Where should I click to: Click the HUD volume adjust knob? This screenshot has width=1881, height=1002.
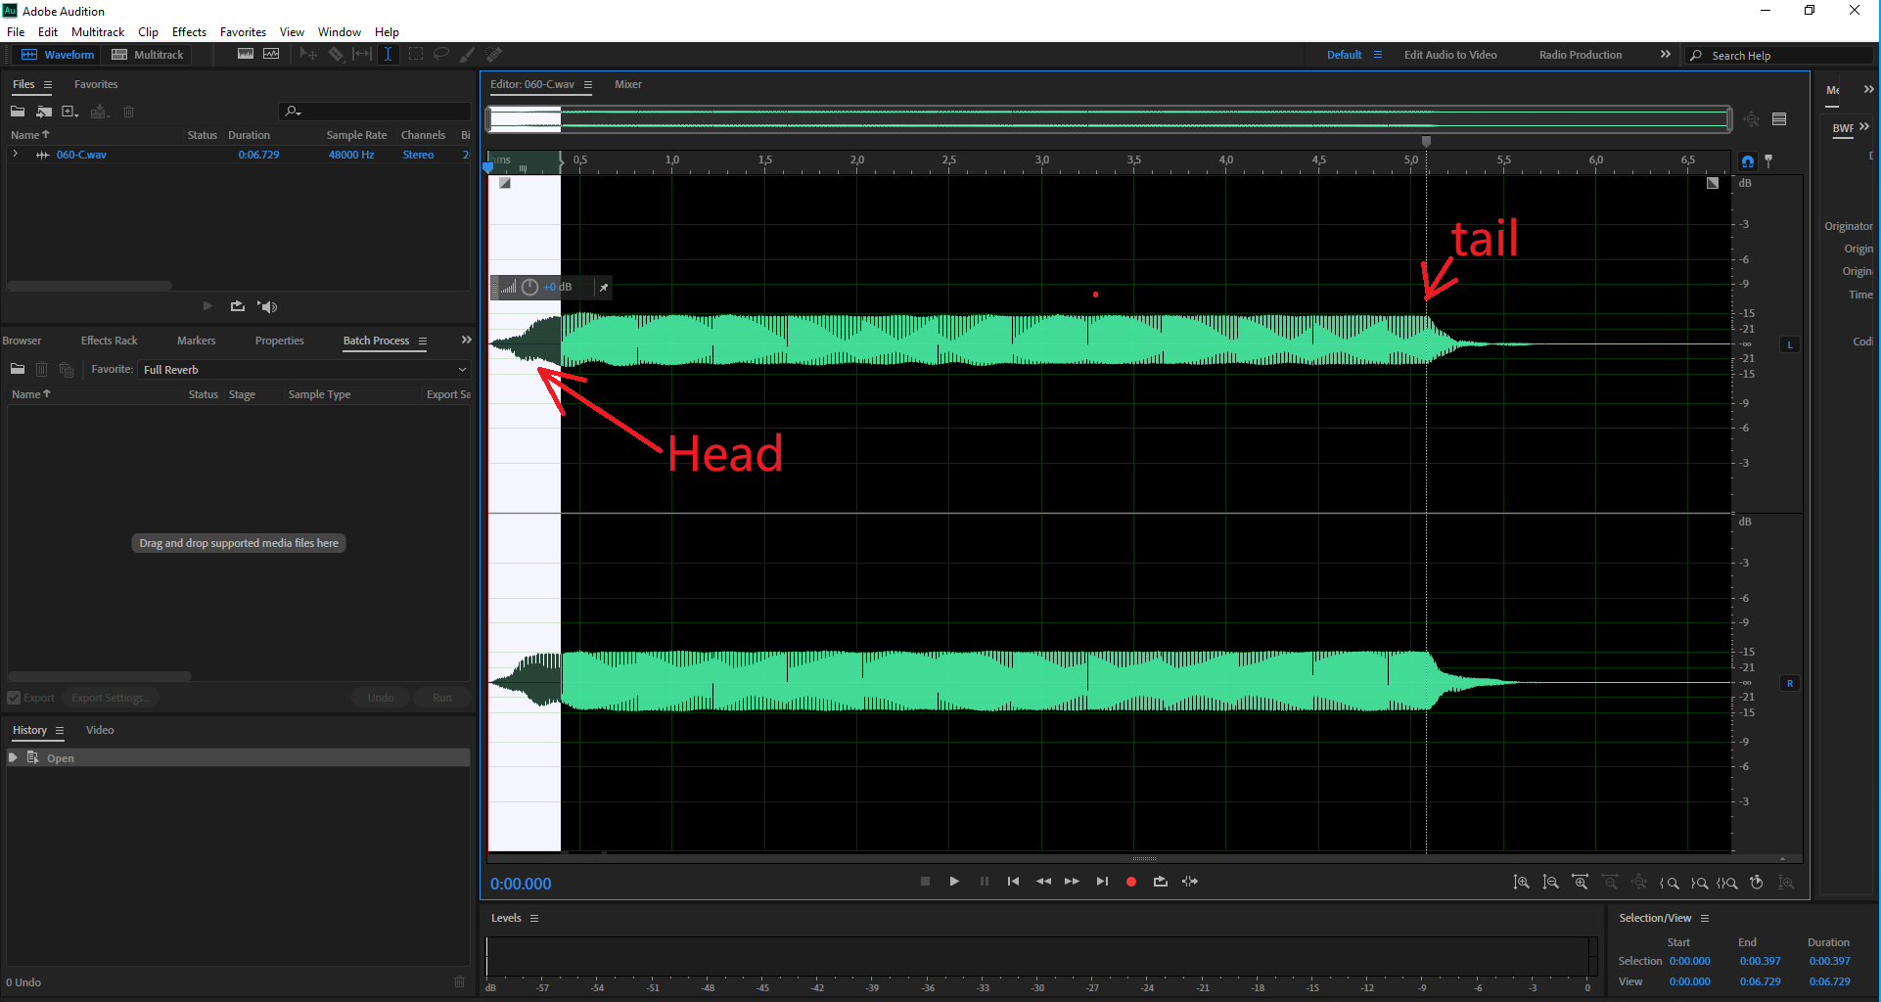[529, 288]
